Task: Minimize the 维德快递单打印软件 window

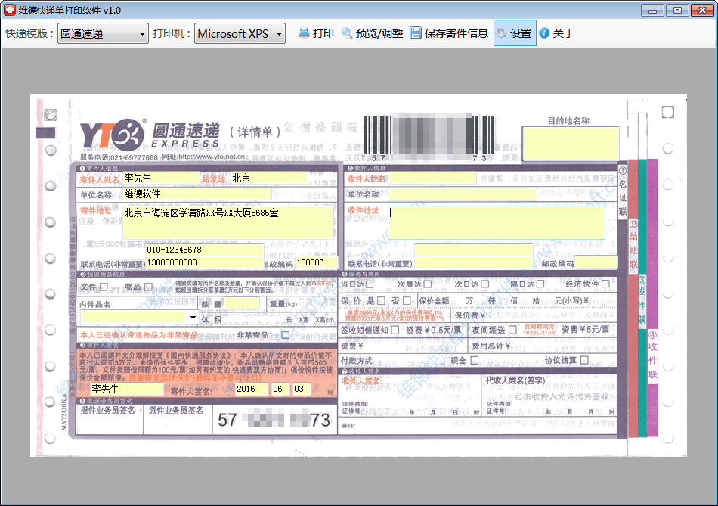Action: pyautogui.click(x=652, y=10)
